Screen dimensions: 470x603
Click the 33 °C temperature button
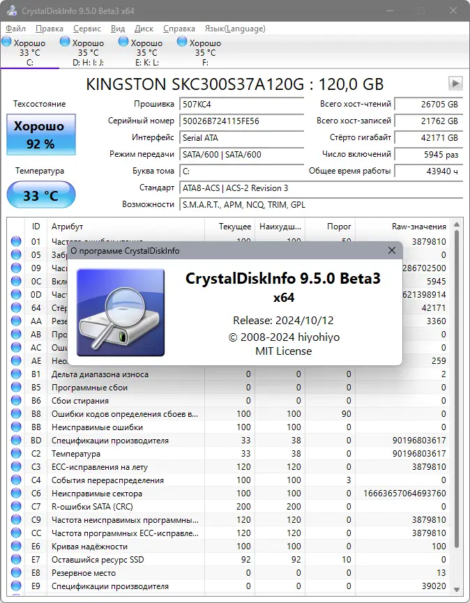click(x=40, y=195)
